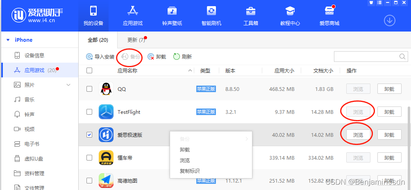Screen dimensions: 411x190
Task: Click the magnifier search icon
Action: pyautogui.click(x=402, y=57)
